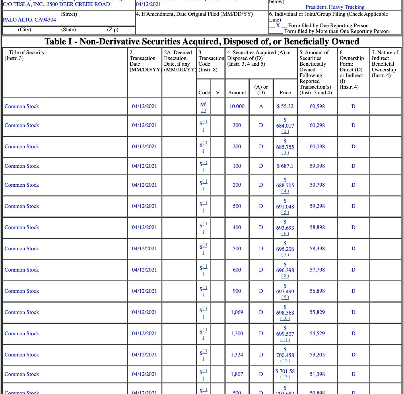This screenshot has height=394, width=404.
Task: Click the price $ 687.1
Action: click(285, 166)
